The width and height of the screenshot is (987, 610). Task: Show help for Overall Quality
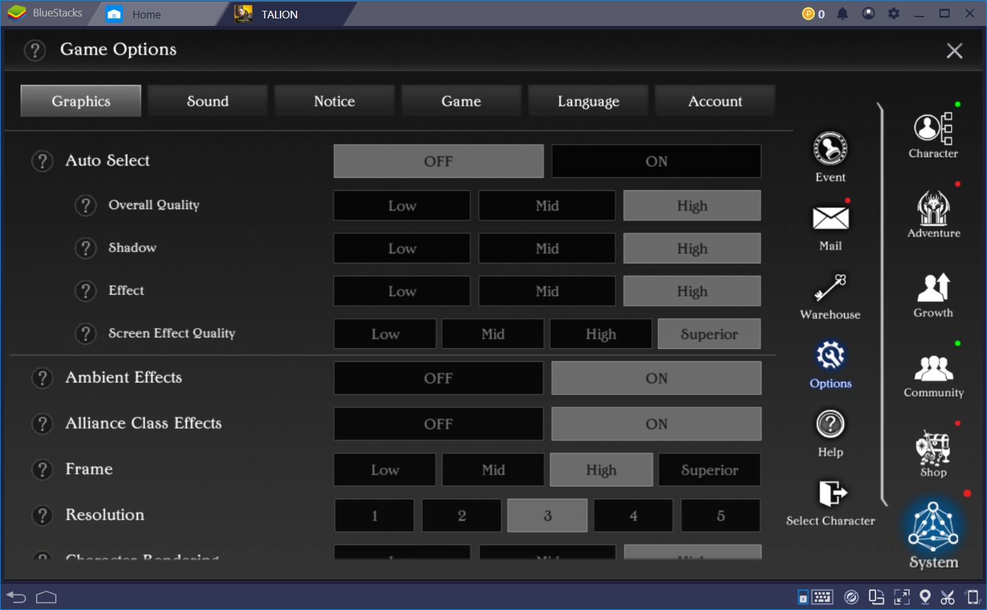point(86,205)
